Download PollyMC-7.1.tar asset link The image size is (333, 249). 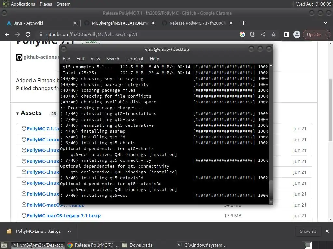(x=43, y=129)
